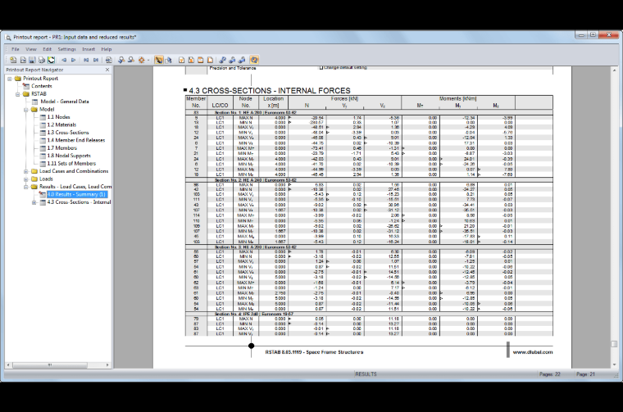Click the printer icon in the toolbar
Screen dimensions: 623x412
[x=42, y=60]
